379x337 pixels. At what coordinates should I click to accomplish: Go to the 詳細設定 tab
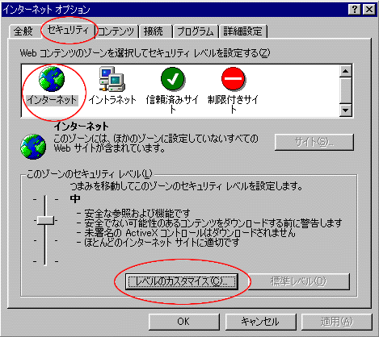[x=242, y=31]
